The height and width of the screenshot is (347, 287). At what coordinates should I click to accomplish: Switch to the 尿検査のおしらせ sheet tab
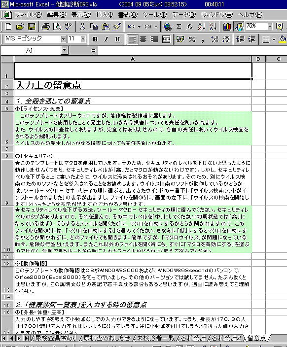107,338
